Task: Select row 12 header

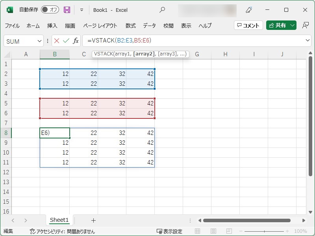Action: (6, 172)
